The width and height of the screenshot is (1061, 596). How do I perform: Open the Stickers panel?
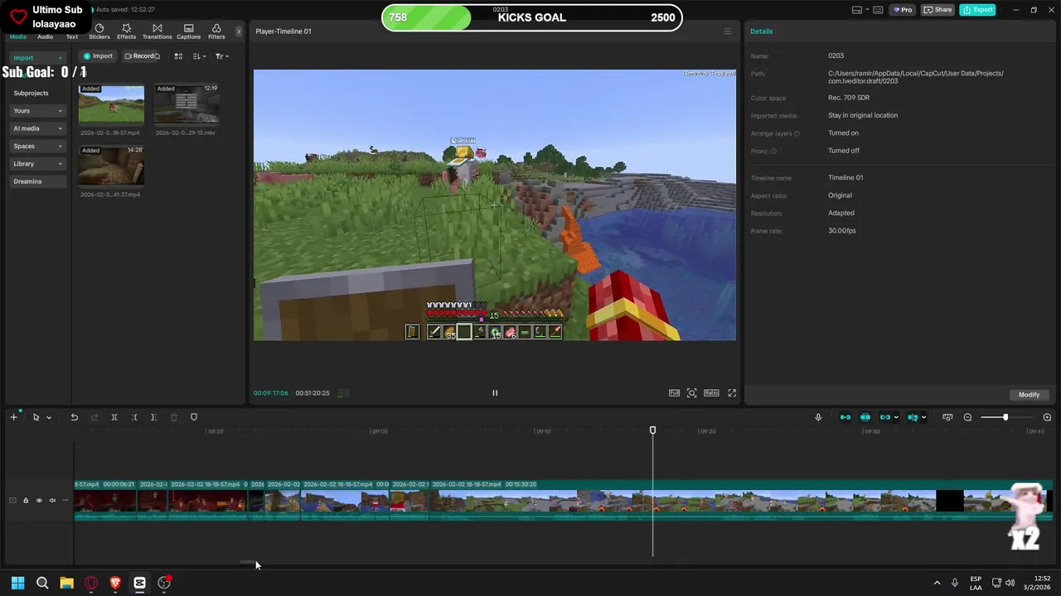[99, 31]
